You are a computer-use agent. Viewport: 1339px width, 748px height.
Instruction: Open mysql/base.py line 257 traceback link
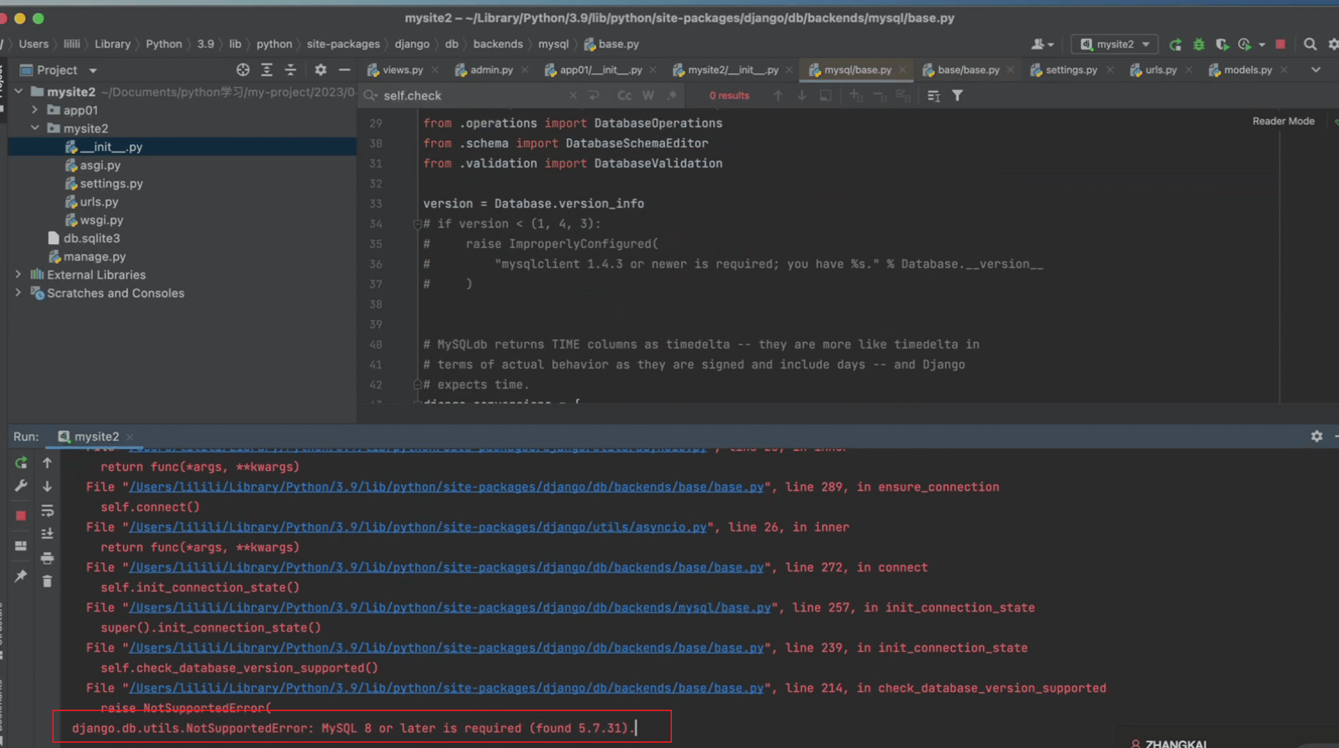click(450, 608)
